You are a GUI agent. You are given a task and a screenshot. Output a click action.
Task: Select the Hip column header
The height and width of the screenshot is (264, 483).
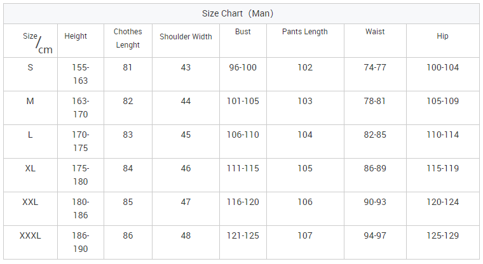coord(442,36)
